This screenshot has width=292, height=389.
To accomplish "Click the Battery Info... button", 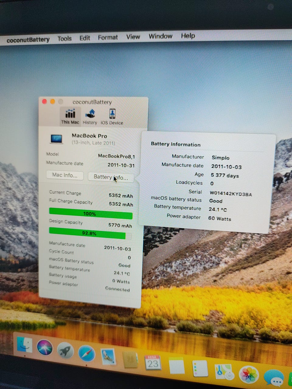I will (111, 177).
